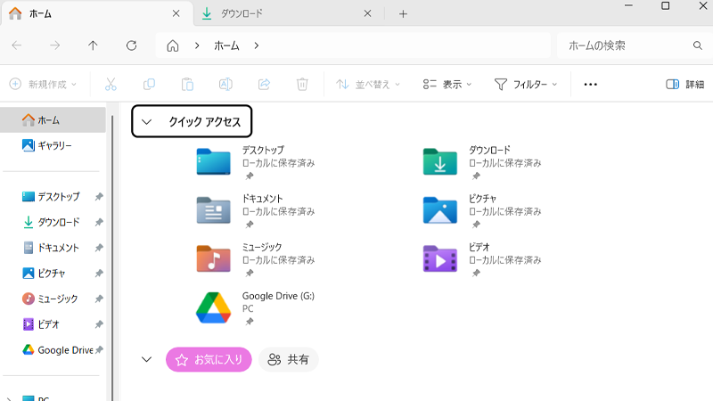Close the ダウンロード tab
This screenshot has height=401, width=713.
[367, 13]
